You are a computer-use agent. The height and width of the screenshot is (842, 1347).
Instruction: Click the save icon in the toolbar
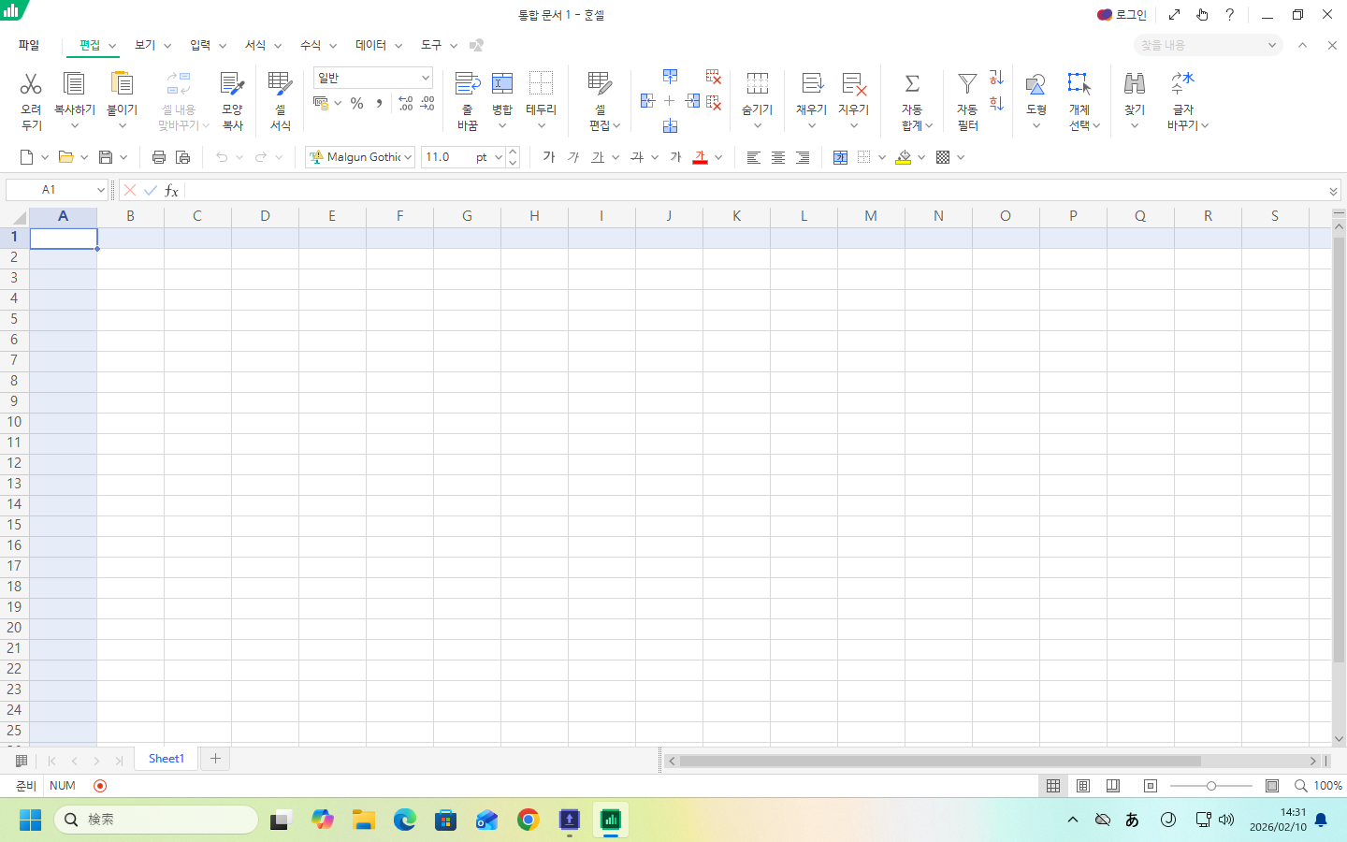[x=106, y=157]
